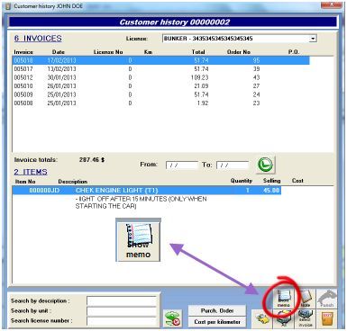Click the date 26/01/2013
Viewport: 347px width, 331px height.
tap(61, 86)
